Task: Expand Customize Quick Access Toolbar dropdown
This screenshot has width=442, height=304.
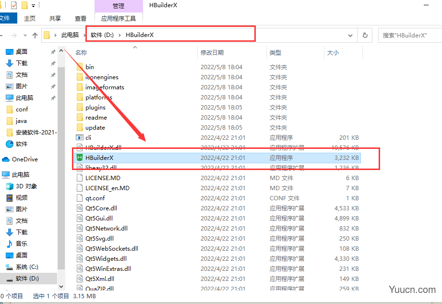Action: (x=33, y=5)
